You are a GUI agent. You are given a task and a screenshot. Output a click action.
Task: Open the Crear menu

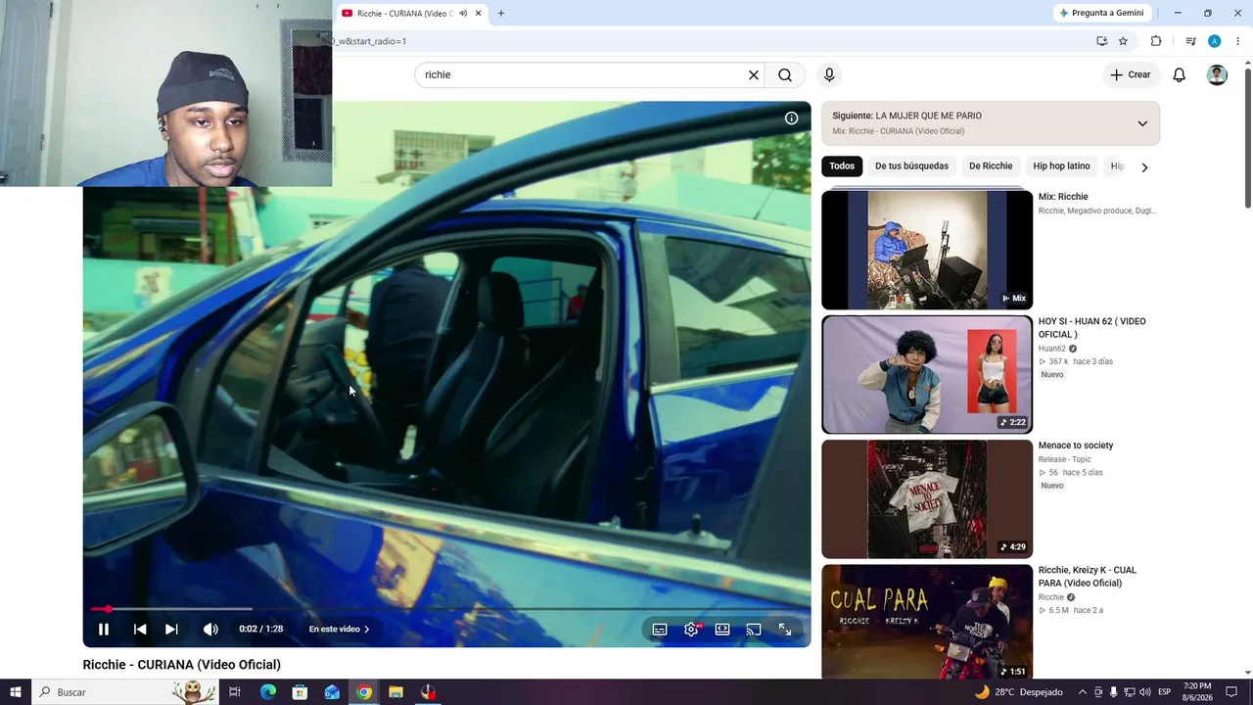click(x=1130, y=75)
